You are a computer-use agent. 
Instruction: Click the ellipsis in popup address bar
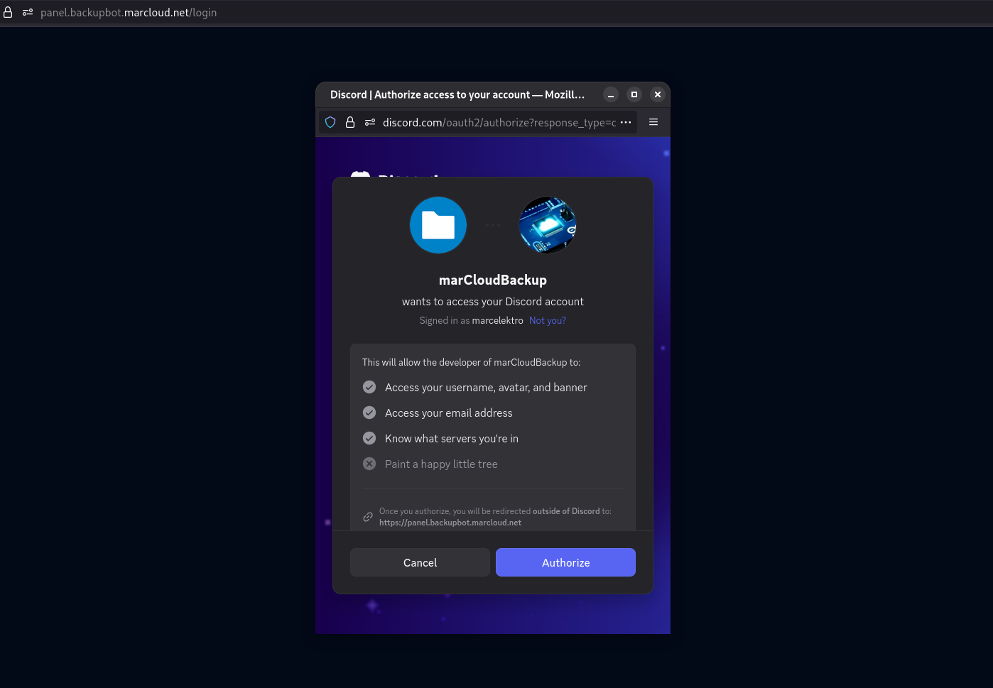626,122
